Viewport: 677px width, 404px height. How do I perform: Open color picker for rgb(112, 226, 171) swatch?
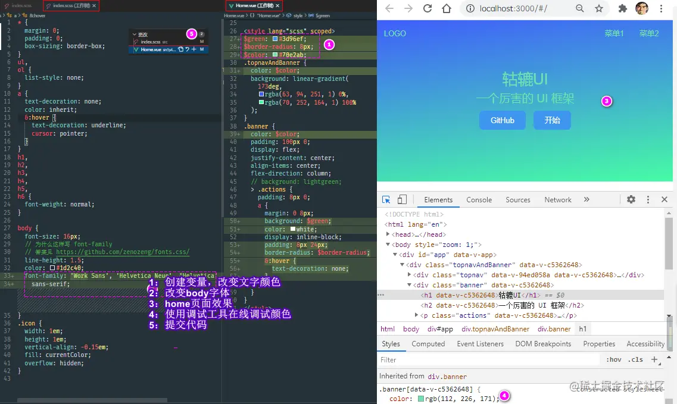[421, 399]
